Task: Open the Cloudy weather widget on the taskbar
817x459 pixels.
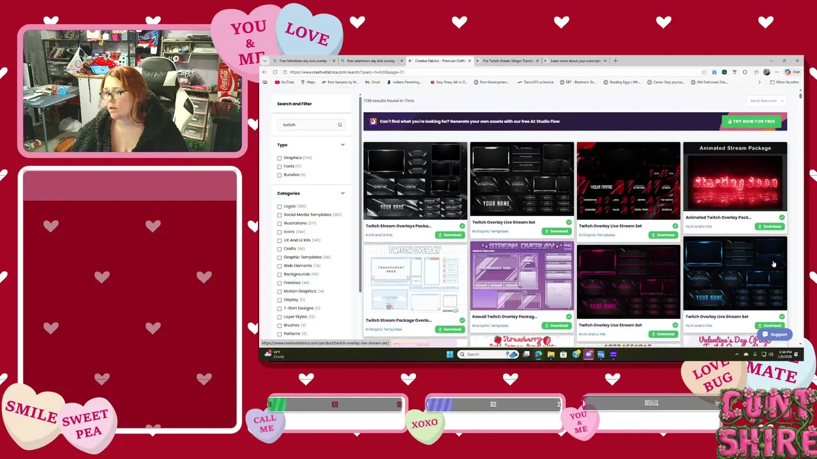Action: coord(274,354)
